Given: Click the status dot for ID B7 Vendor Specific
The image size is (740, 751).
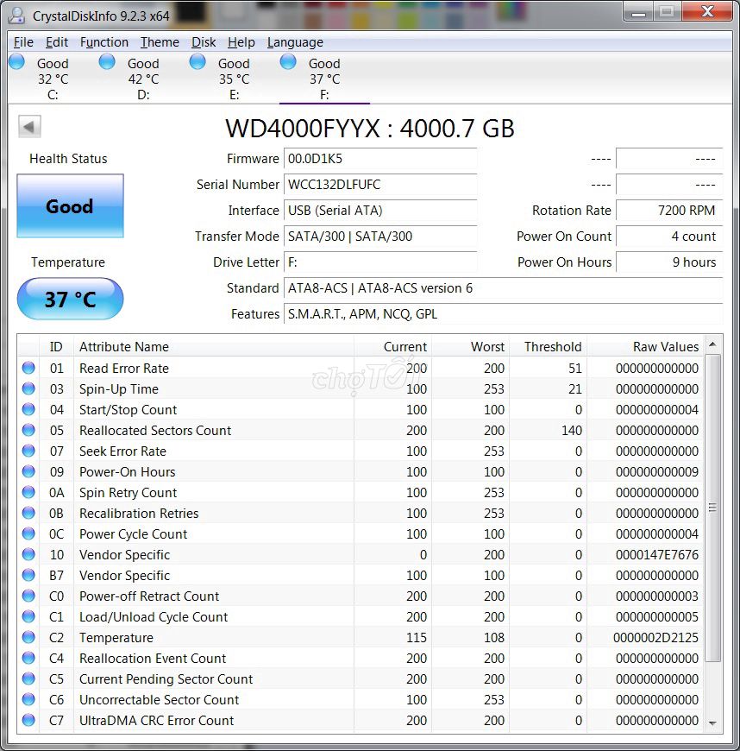Looking at the screenshot, I should pos(28,575).
